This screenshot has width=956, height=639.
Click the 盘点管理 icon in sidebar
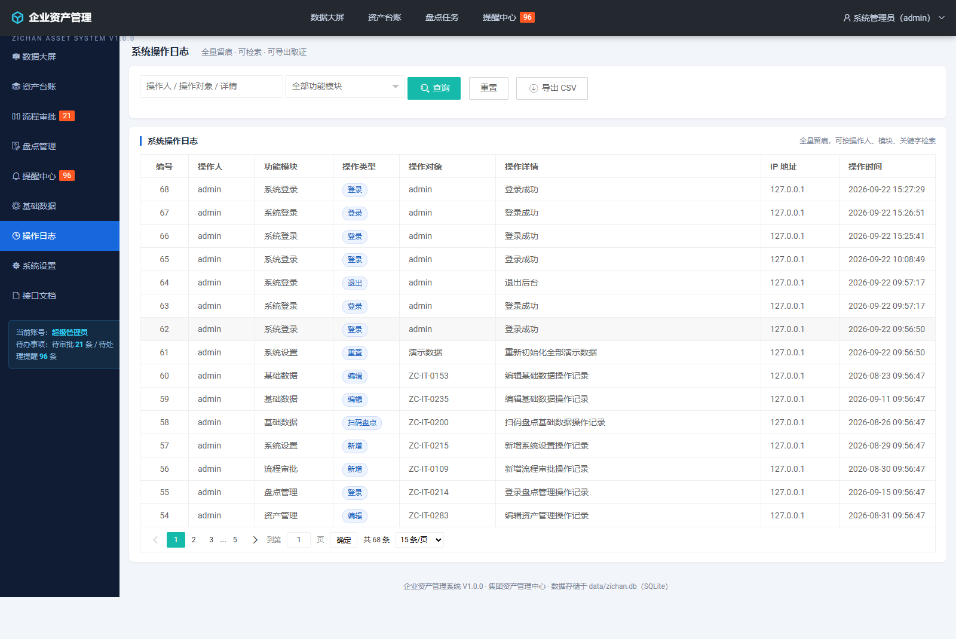[x=16, y=146]
